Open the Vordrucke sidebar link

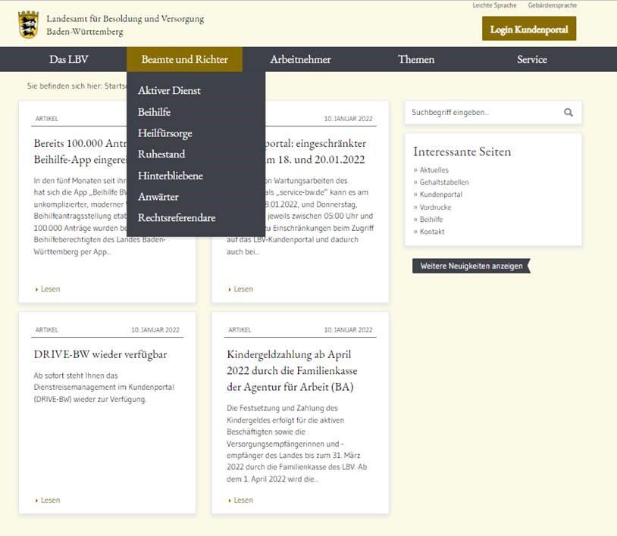pyautogui.click(x=435, y=207)
